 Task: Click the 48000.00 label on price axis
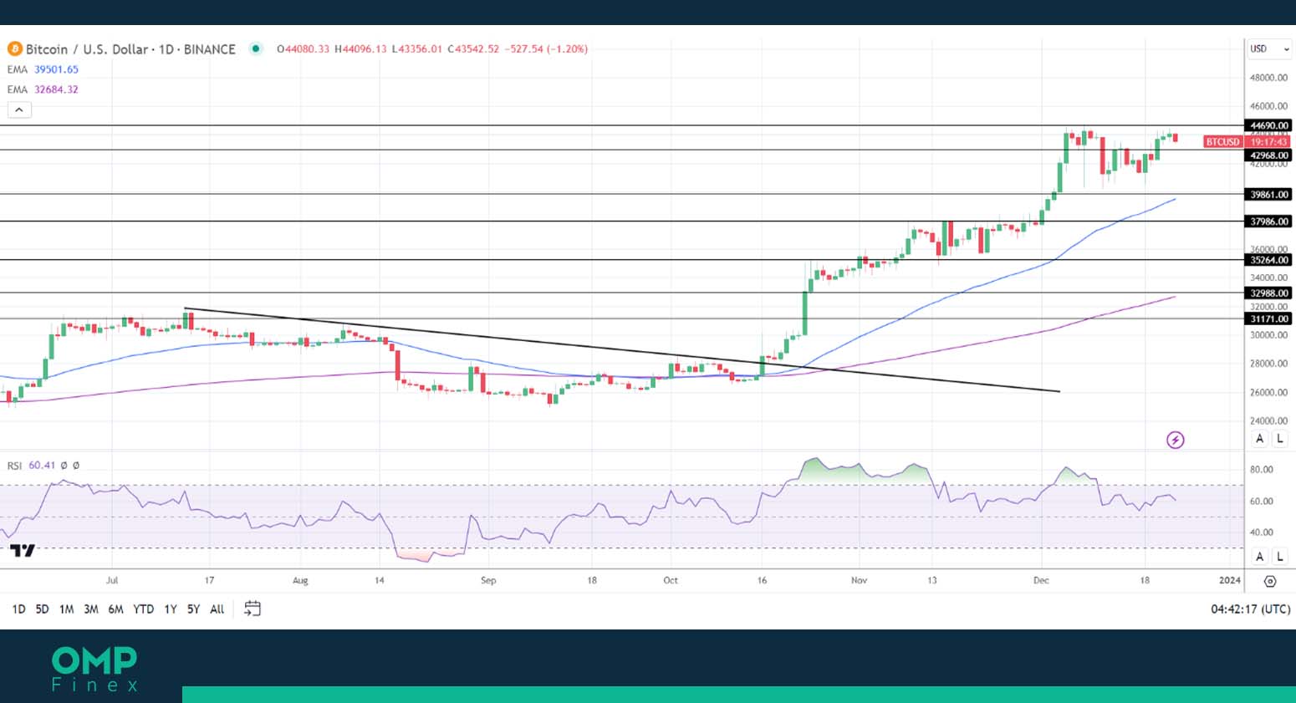pos(1268,78)
